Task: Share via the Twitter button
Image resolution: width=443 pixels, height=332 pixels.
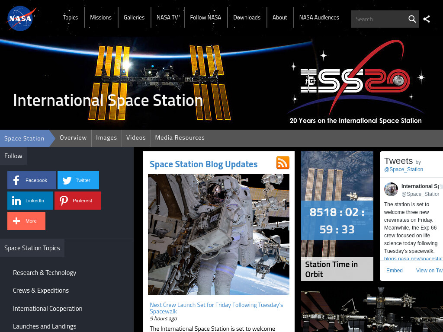Action: point(78,180)
